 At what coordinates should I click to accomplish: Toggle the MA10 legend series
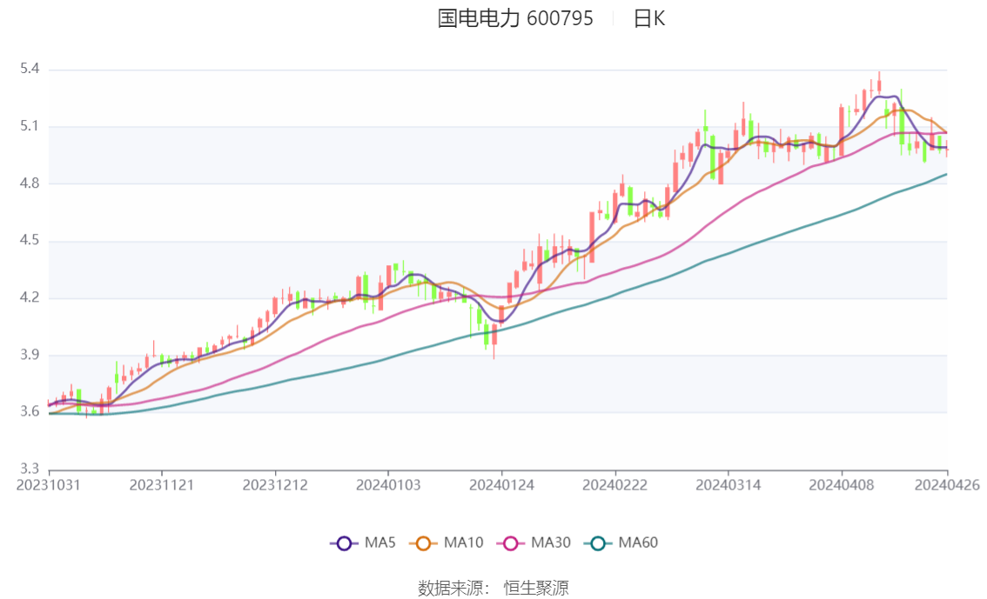tap(446, 542)
